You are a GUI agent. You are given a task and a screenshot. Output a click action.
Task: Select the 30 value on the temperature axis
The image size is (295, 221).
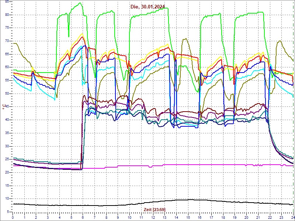click(x=7, y=146)
